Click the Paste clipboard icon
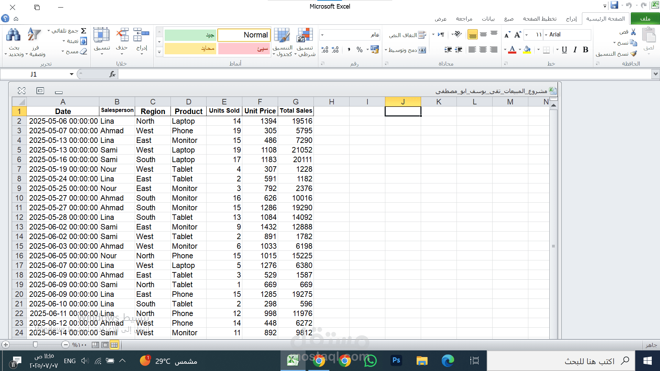The height and width of the screenshot is (371, 660). click(649, 35)
